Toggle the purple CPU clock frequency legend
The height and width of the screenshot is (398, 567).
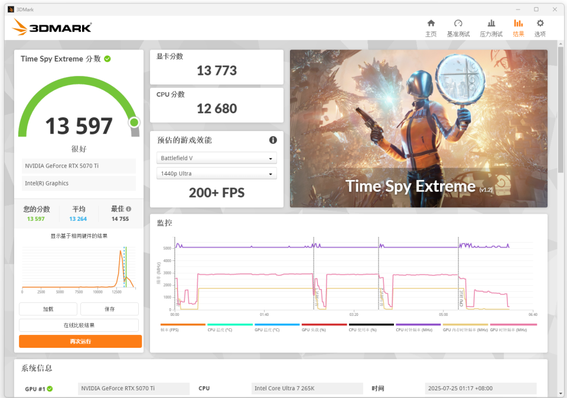point(418,328)
